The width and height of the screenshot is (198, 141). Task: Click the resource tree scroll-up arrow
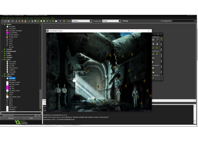(40, 25)
